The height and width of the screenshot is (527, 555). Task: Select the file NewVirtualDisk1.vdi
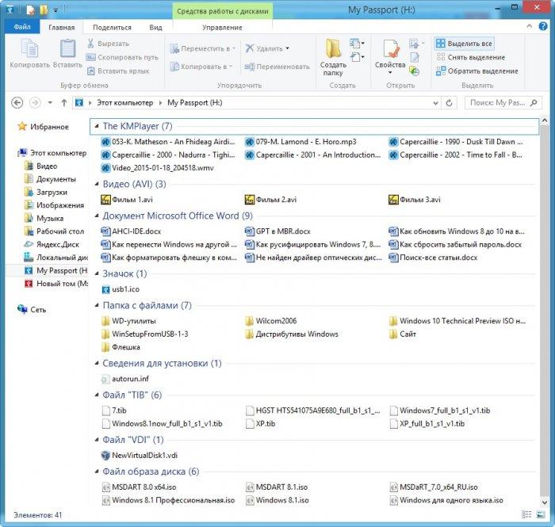140,455
